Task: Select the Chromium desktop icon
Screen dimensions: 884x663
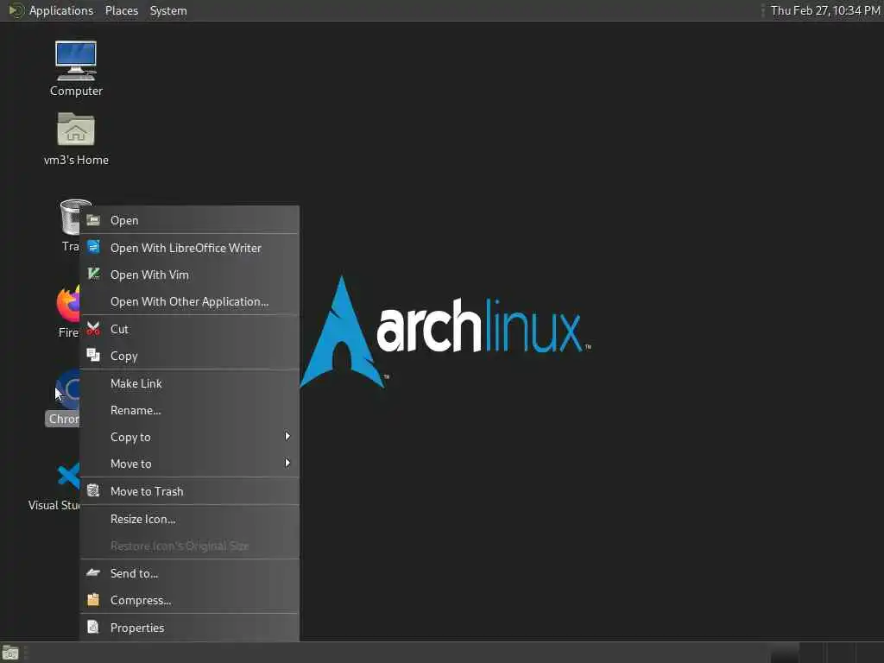Action: pos(67,389)
